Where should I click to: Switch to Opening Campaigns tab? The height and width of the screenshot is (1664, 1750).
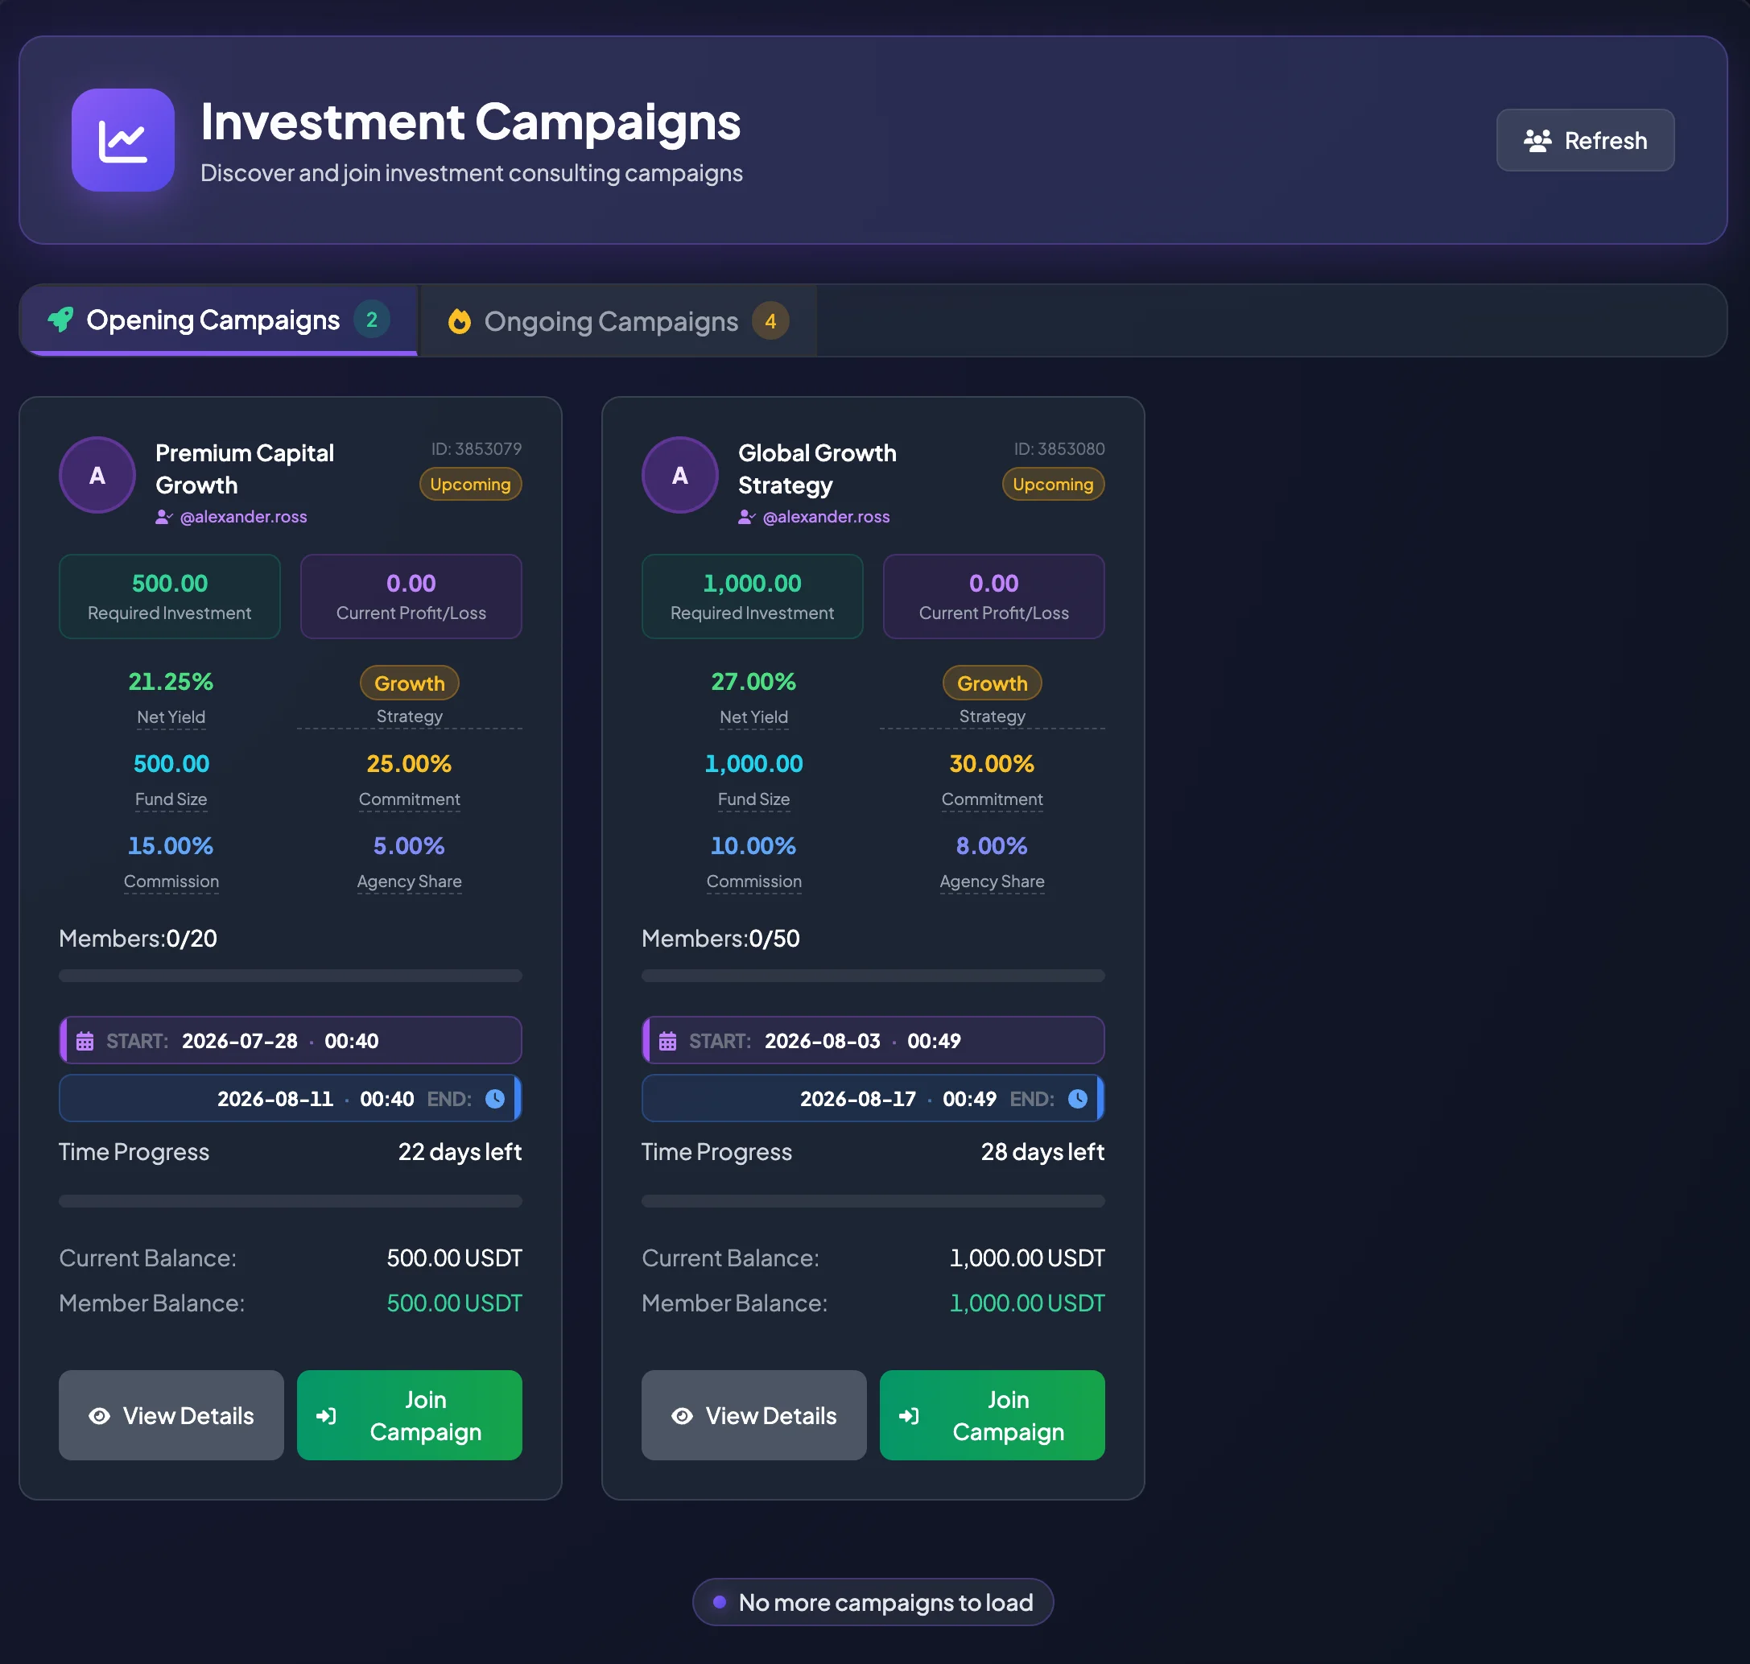coord(219,320)
